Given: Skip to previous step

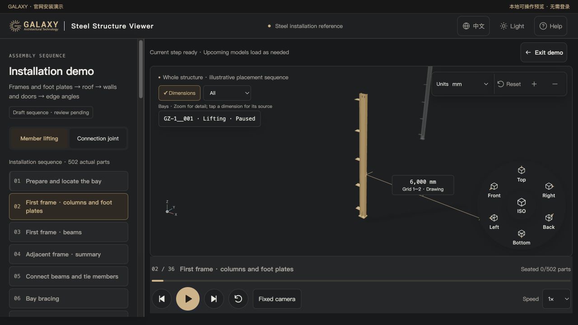Looking at the screenshot, I should 162,299.
